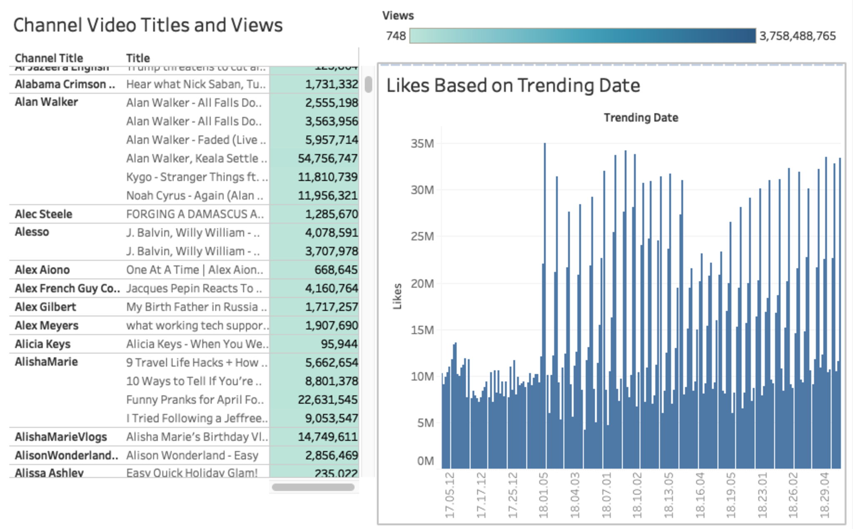Click the Likes vertical axis label

(x=397, y=296)
